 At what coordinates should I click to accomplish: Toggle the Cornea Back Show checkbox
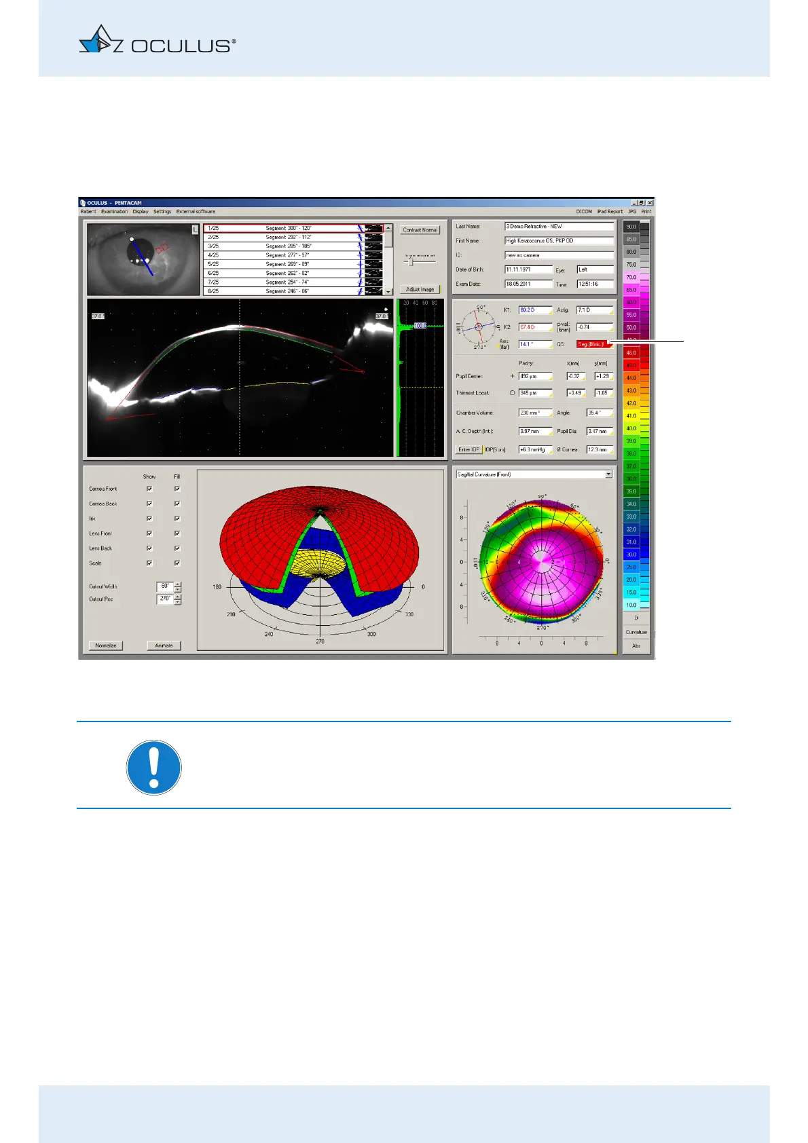[149, 504]
